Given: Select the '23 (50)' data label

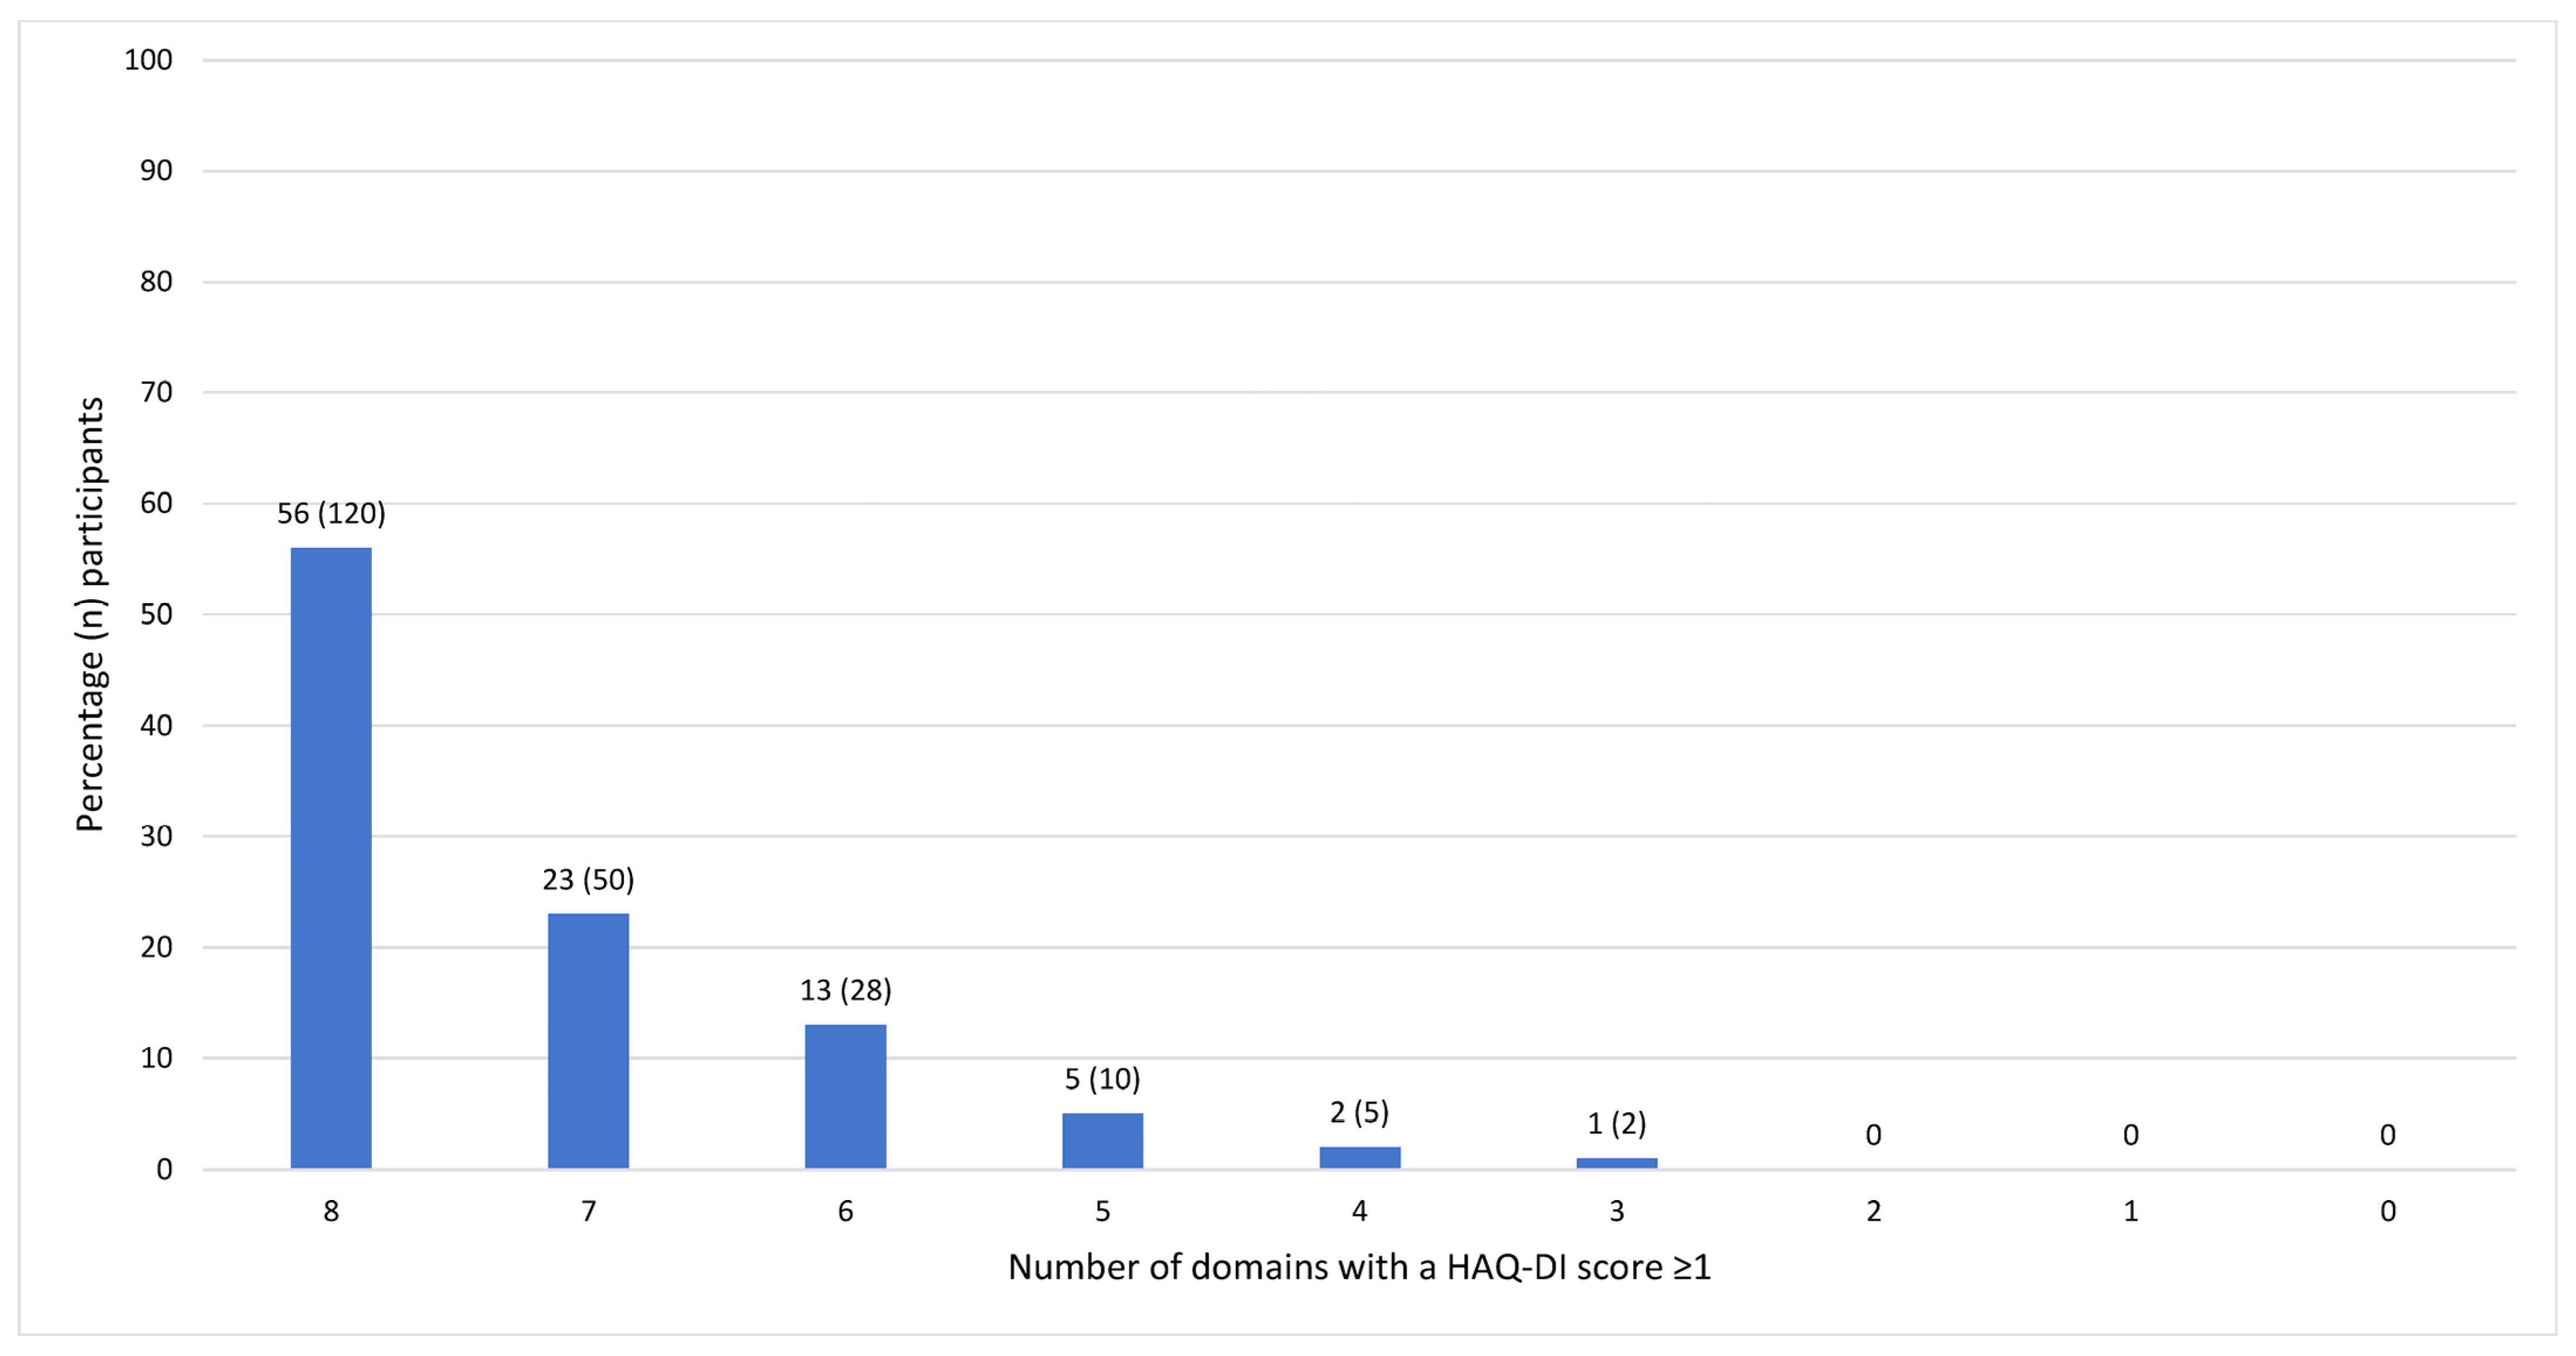Looking at the screenshot, I should tap(588, 880).
